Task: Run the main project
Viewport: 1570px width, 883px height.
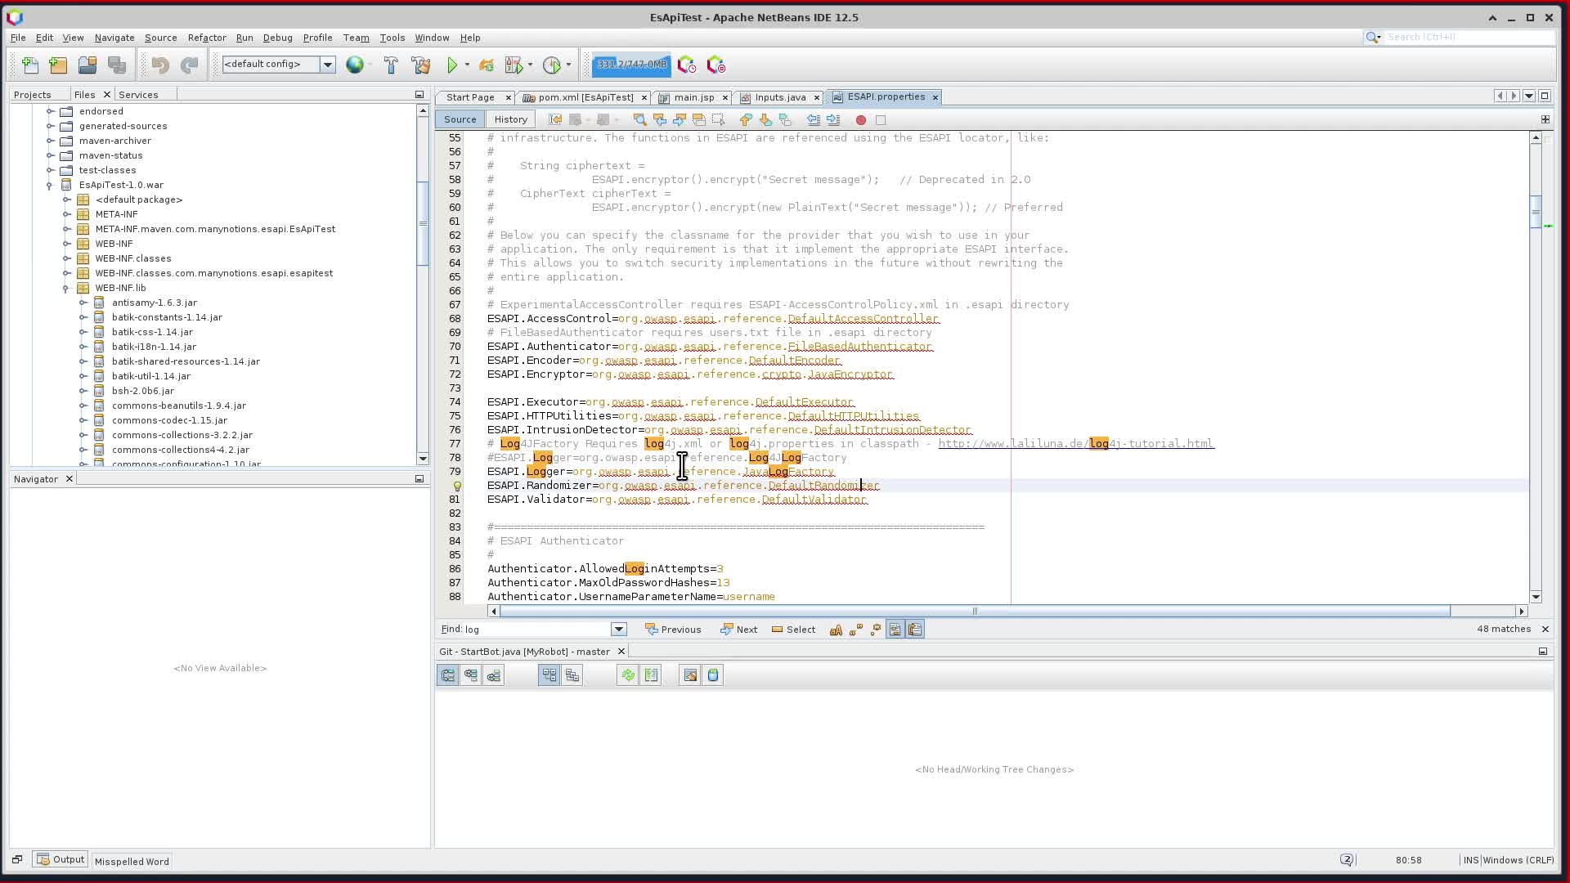Action: click(x=455, y=65)
